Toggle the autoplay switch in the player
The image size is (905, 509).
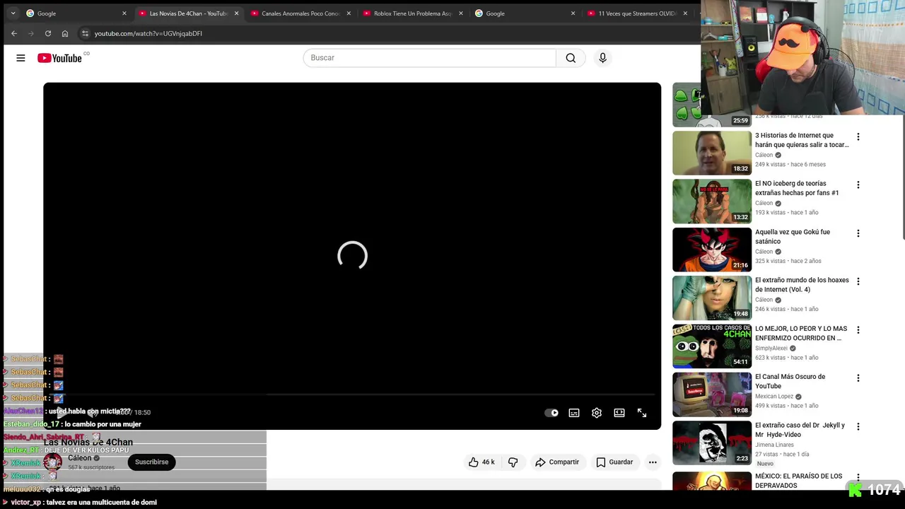[551, 413]
